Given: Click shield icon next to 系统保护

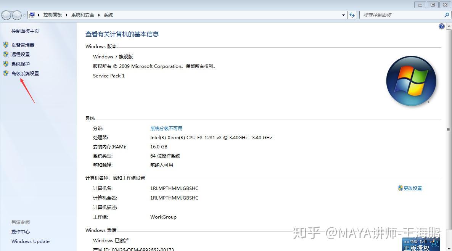Looking at the screenshot, I should tap(6, 64).
